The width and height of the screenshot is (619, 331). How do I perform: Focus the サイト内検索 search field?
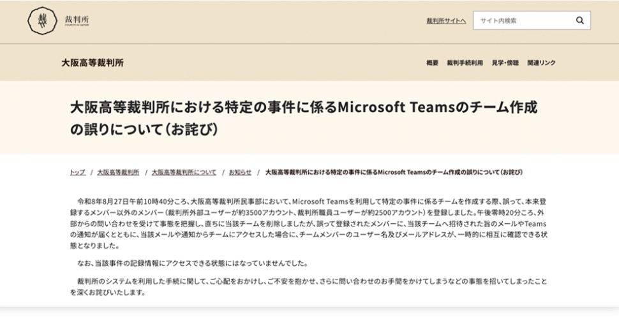pyautogui.click(x=532, y=20)
